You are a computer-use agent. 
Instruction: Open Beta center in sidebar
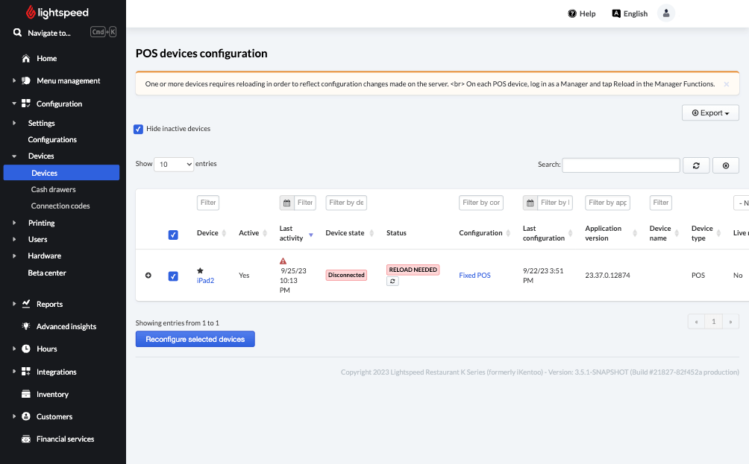click(47, 273)
